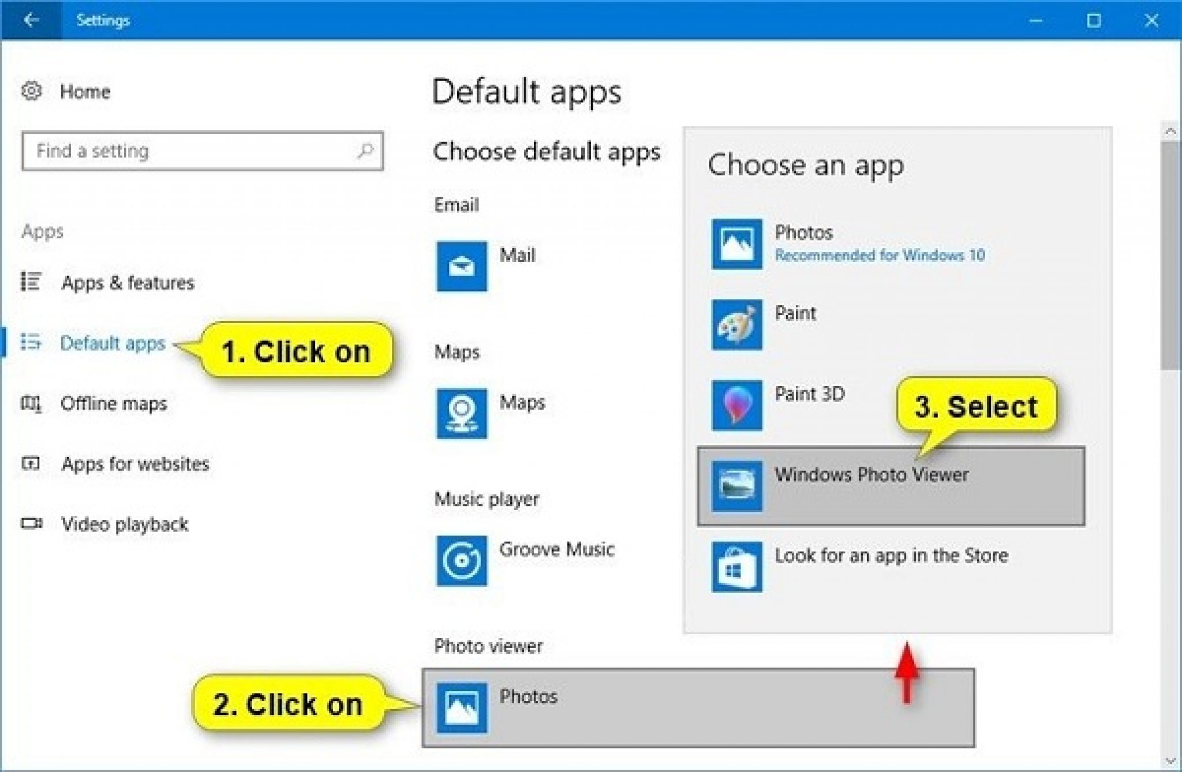Click Photos icon under Photo viewer
The width and height of the screenshot is (1182, 772).
click(x=462, y=708)
